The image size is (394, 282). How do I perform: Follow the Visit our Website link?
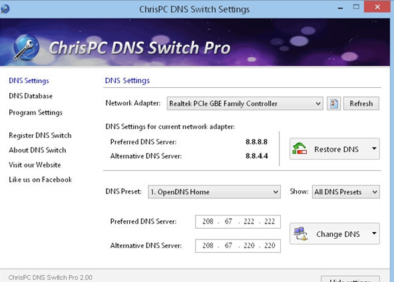(x=35, y=165)
